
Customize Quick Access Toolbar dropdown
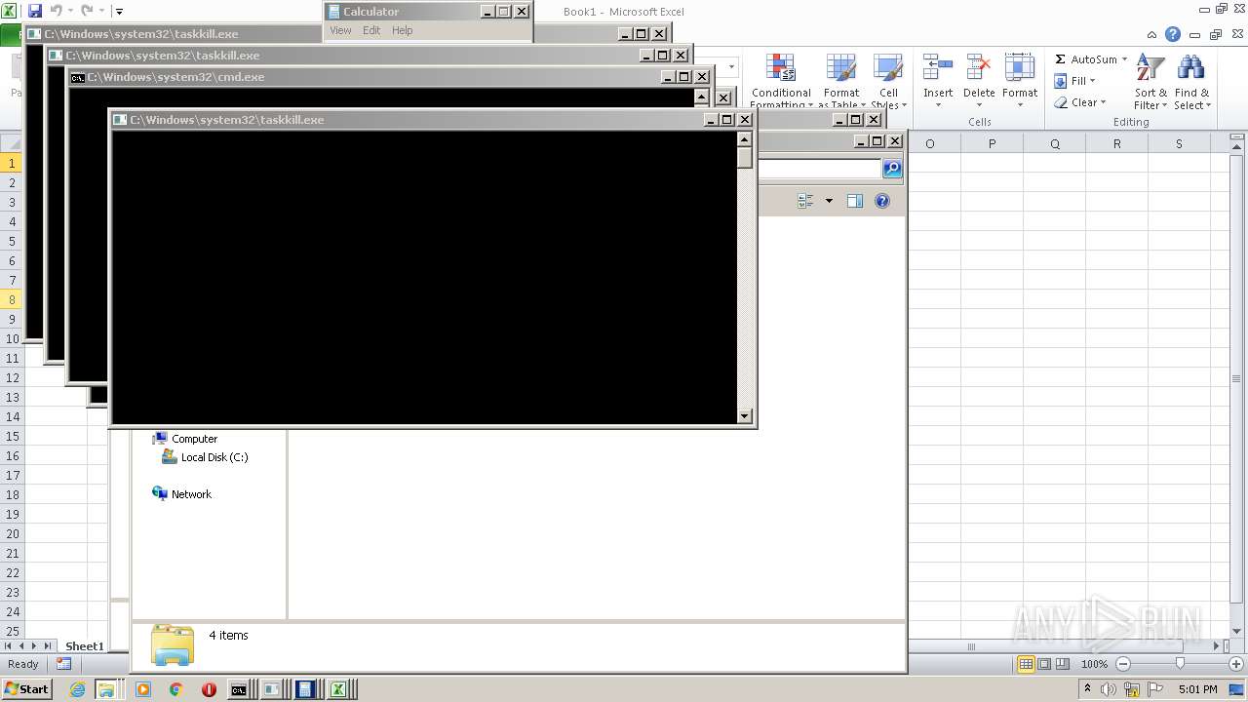(119, 12)
